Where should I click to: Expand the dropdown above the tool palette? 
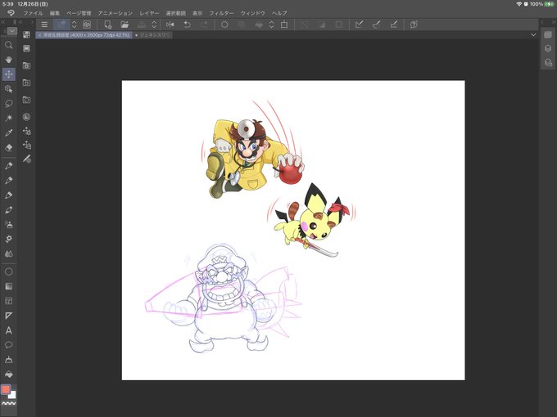pyautogui.click(x=11, y=31)
